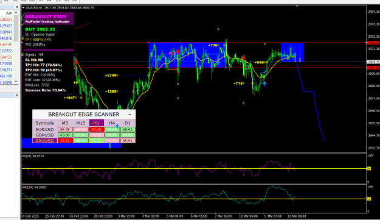380x220 pixels.
Task: Click EURUSD H1 red cell 67.18
Action: coord(97,129)
